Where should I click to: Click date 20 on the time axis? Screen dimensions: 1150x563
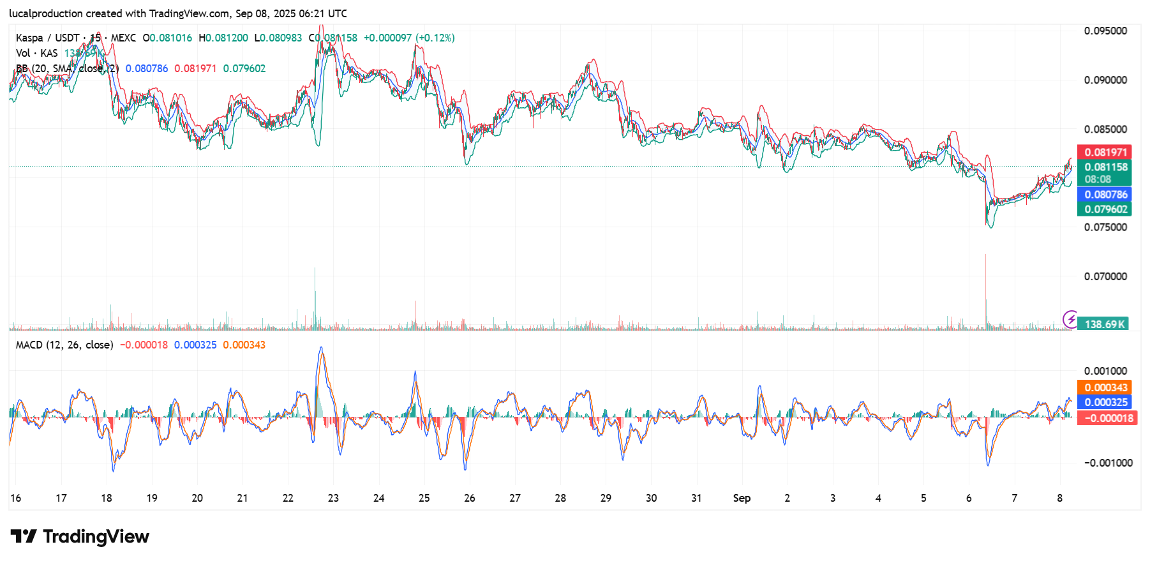tap(197, 498)
